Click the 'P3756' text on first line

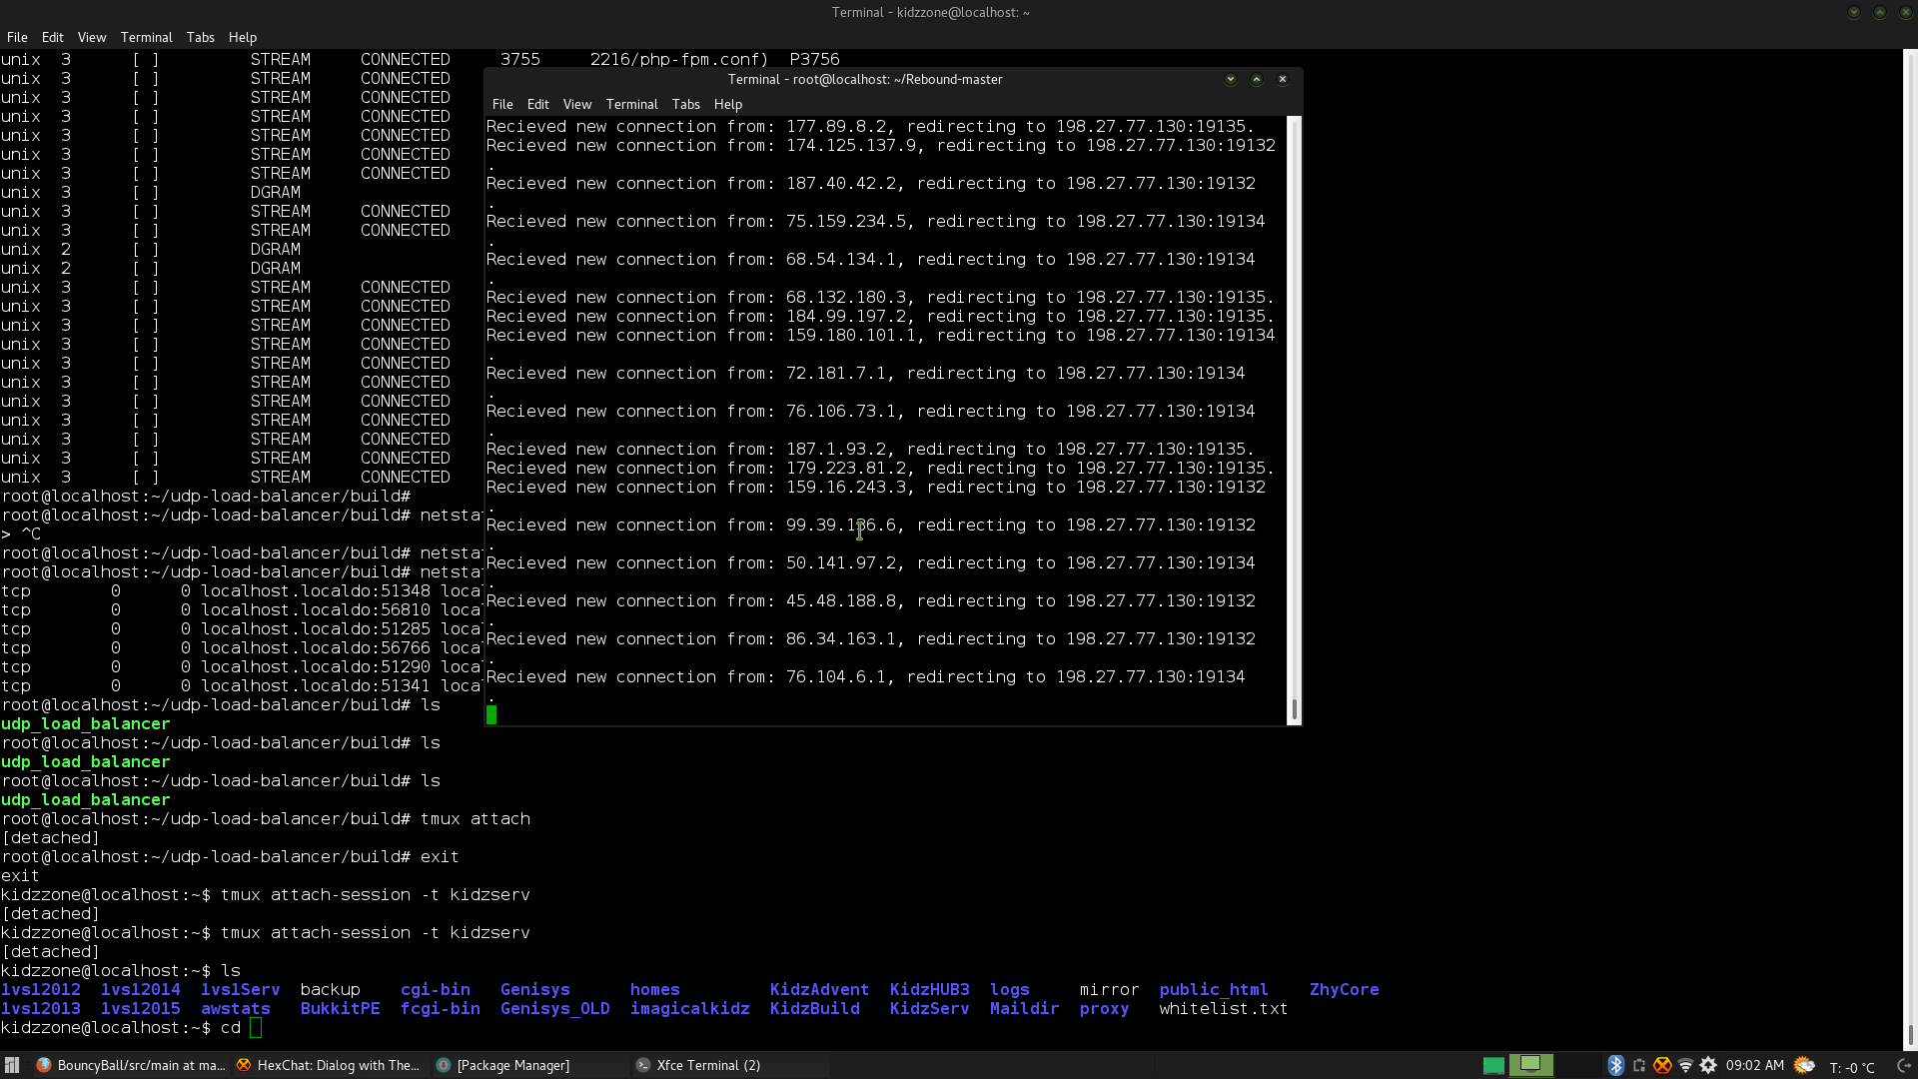tap(814, 59)
